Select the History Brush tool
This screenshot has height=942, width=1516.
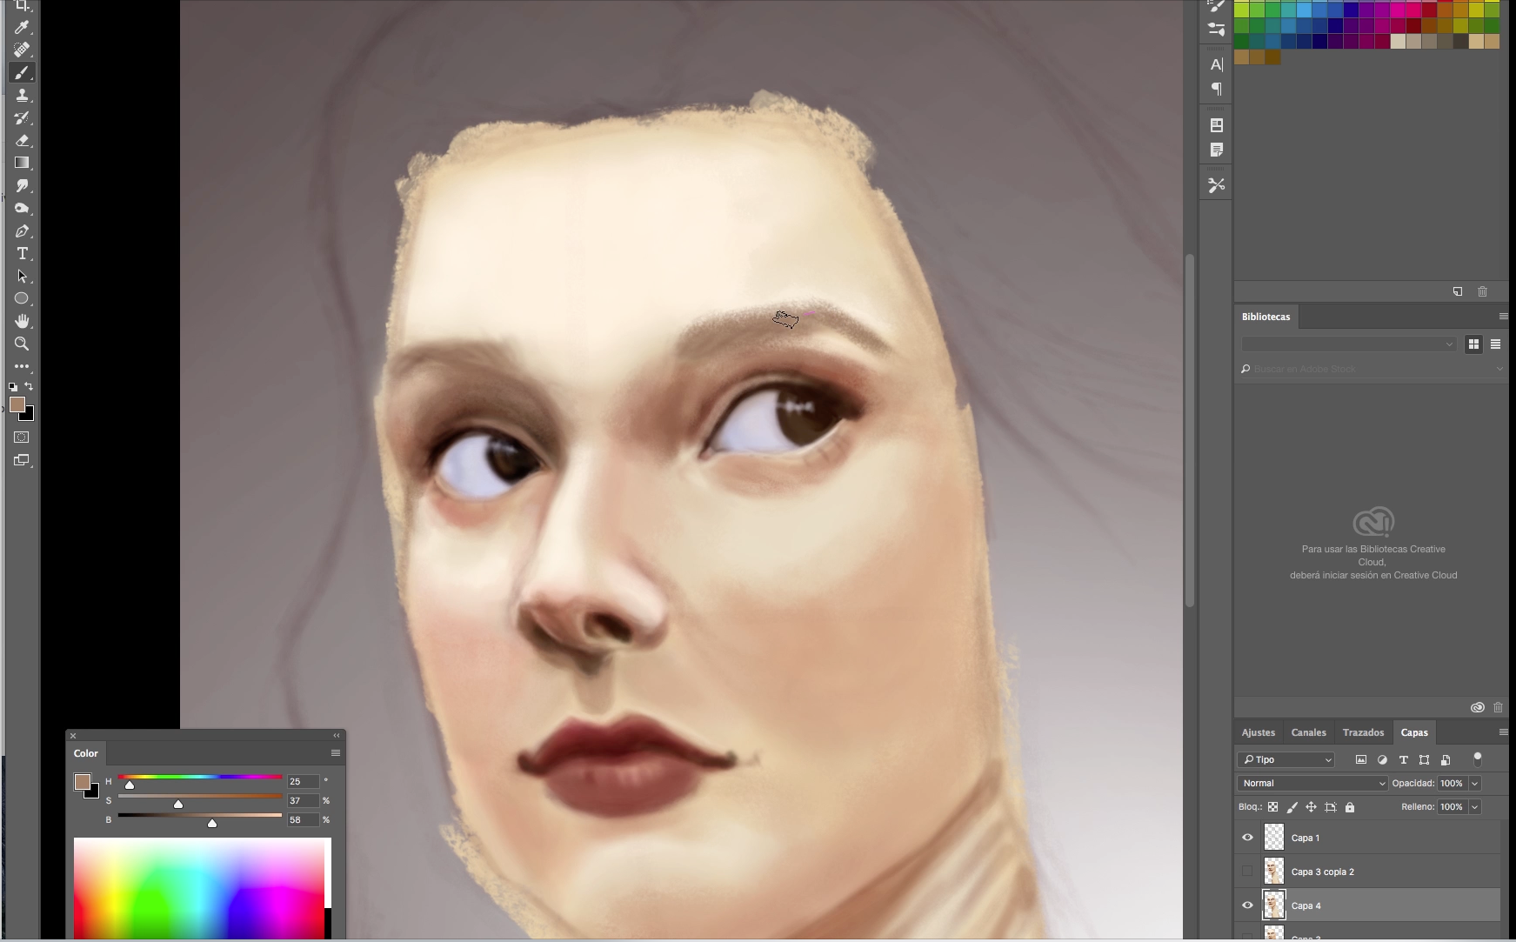click(x=22, y=118)
